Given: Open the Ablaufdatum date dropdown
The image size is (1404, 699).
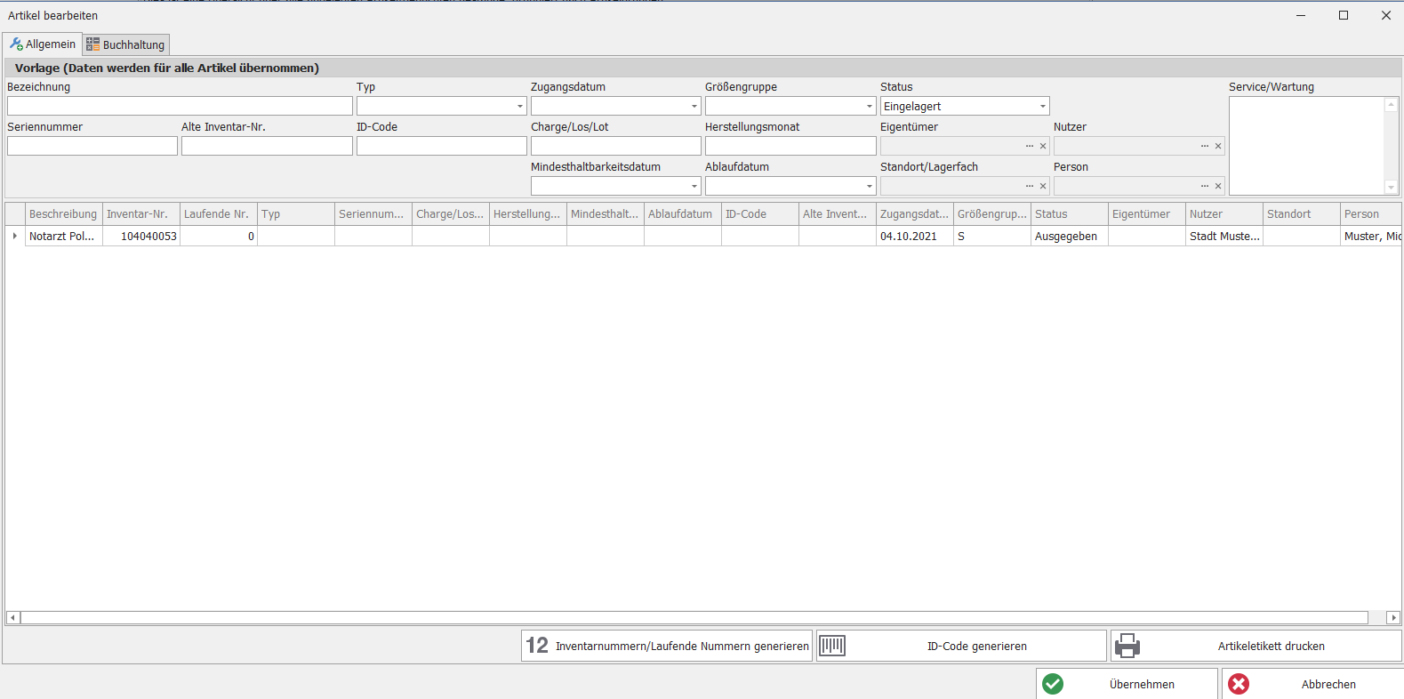Looking at the screenshot, I should [x=869, y=187].
